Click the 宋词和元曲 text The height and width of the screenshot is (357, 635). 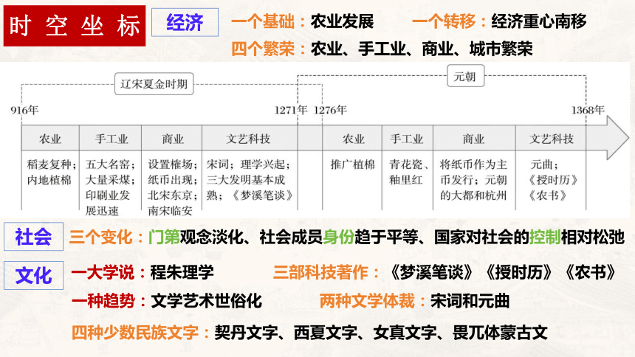(470, 301)
